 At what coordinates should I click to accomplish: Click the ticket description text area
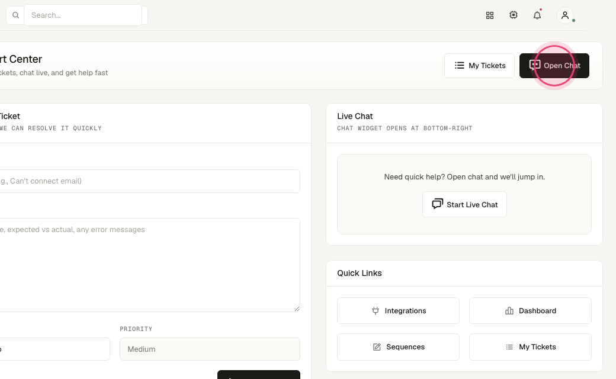[149, 265]
